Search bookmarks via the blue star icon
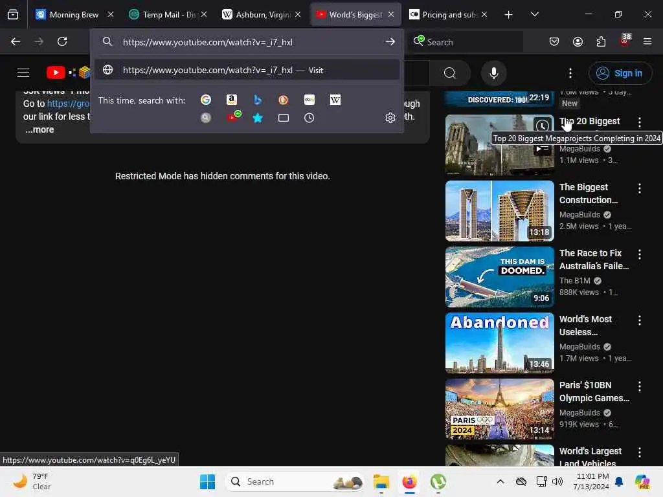The height and width of the screenshot is (497, 663). (258, 118)
